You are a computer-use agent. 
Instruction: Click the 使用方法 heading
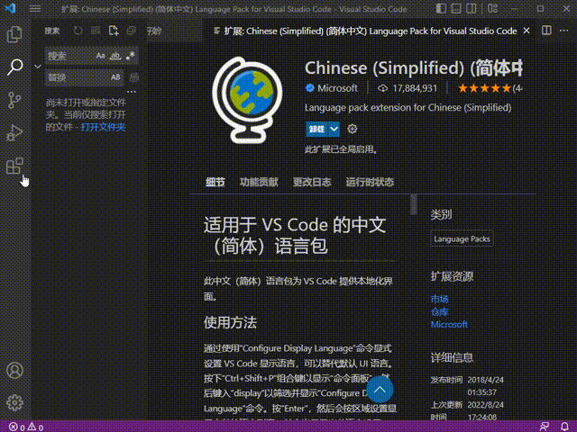pos(231,322)
